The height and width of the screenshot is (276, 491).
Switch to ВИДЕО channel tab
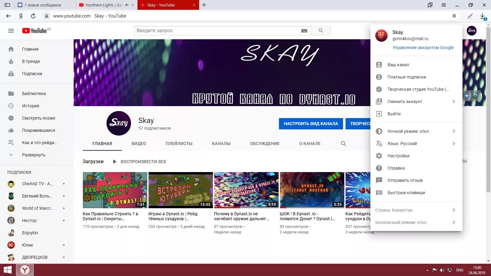(139, 144)
